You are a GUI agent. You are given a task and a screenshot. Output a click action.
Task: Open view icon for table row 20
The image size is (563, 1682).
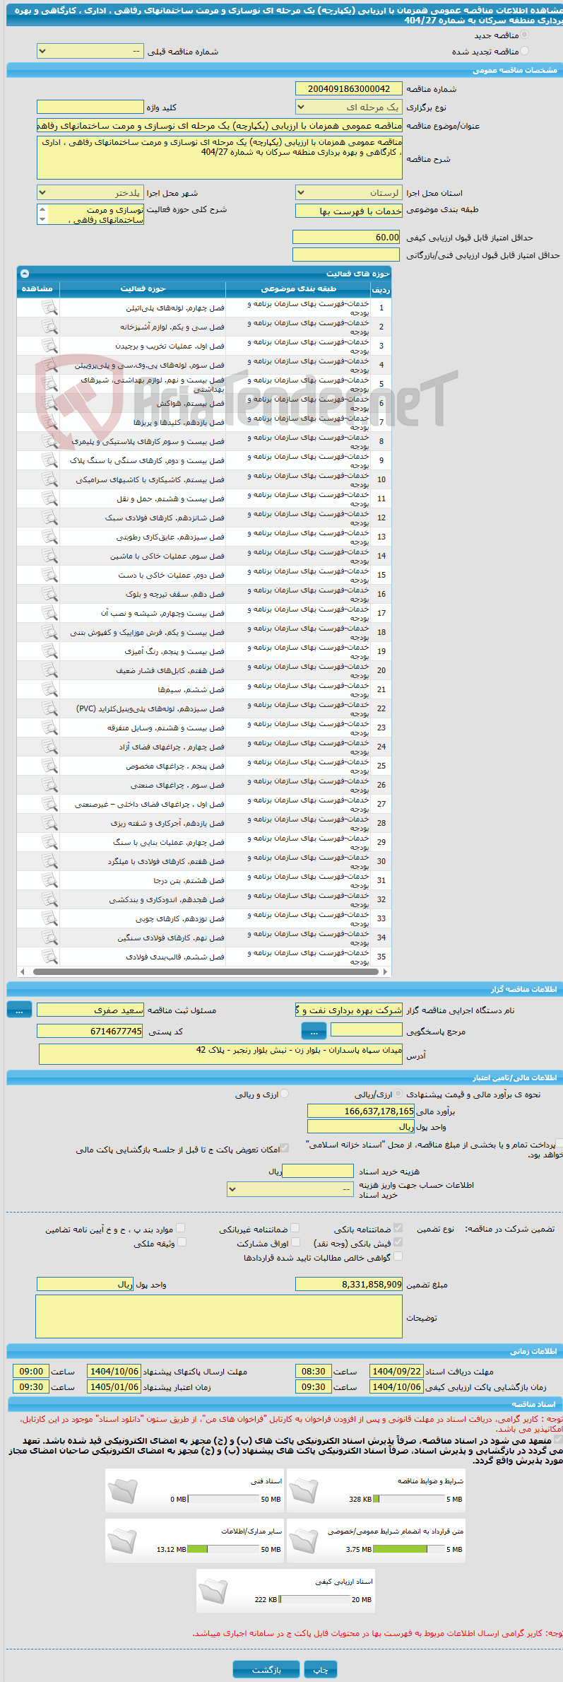tap(49, 670)
